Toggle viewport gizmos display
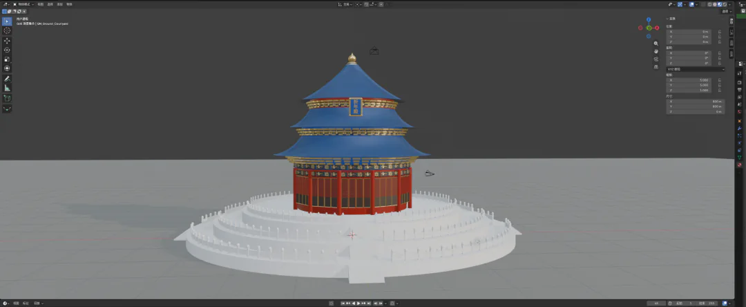This screenshot has height=307, width=746. click(680, 4)
